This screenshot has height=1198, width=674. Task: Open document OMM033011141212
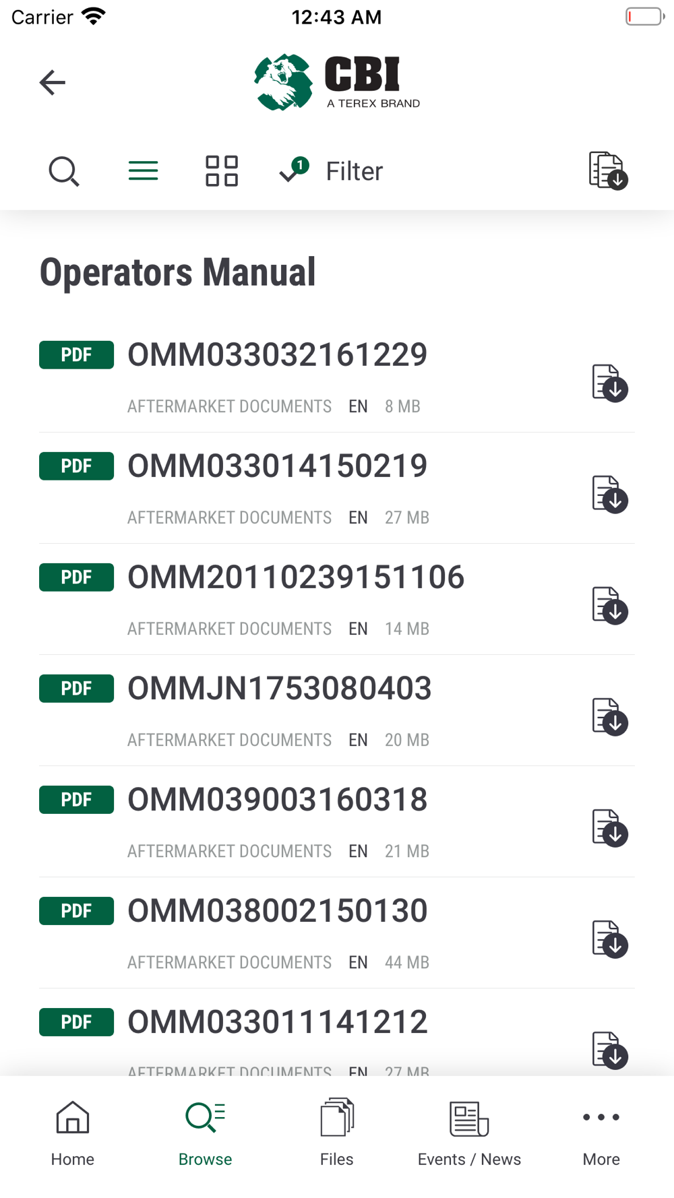[x=277, y=1022]
